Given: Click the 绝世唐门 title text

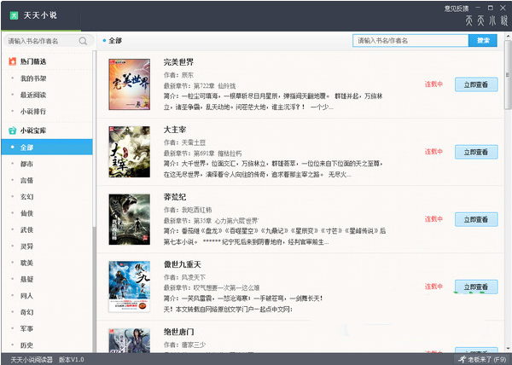Looking at the screenshot, I should click(178, 332).
